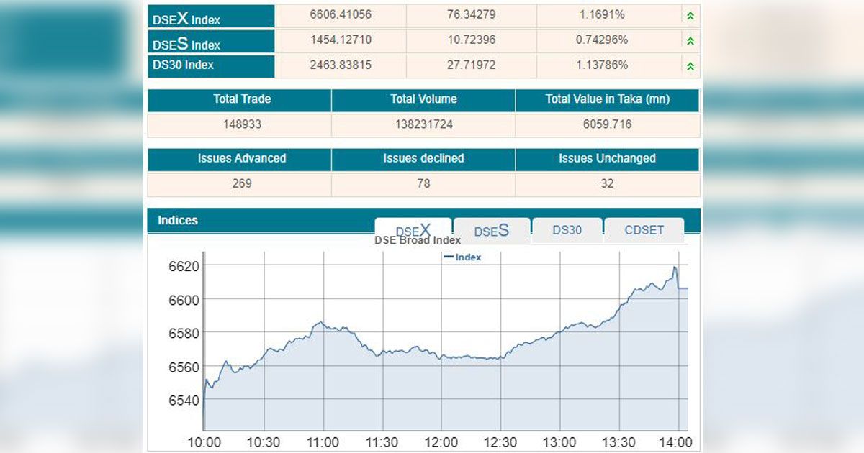Click the 10:30 x-axis label
Screen dimensions: 864x453
(x=263, y=441)
